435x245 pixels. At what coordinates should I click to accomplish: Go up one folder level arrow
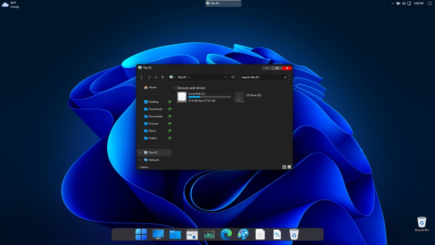(163, 77)
